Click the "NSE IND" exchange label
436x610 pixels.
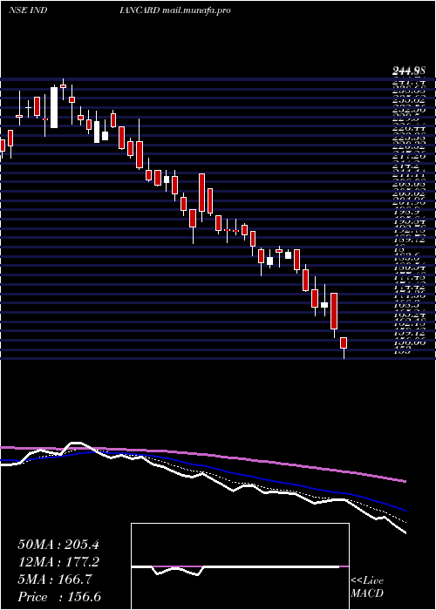[28, 10]
